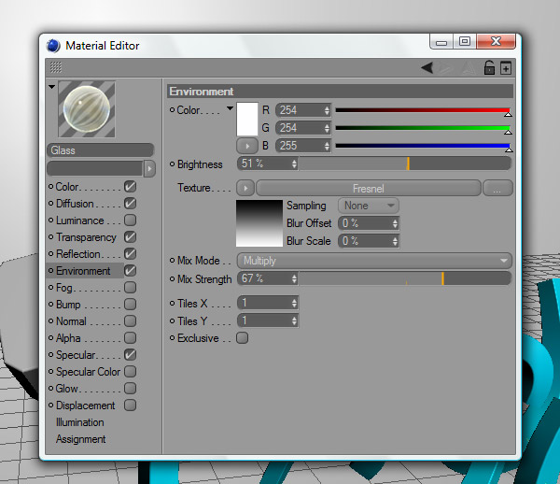The width and height of the screenshot is (560, 484).
Task: Click the Tiles X stepper arrows
Action: (294, 303)
